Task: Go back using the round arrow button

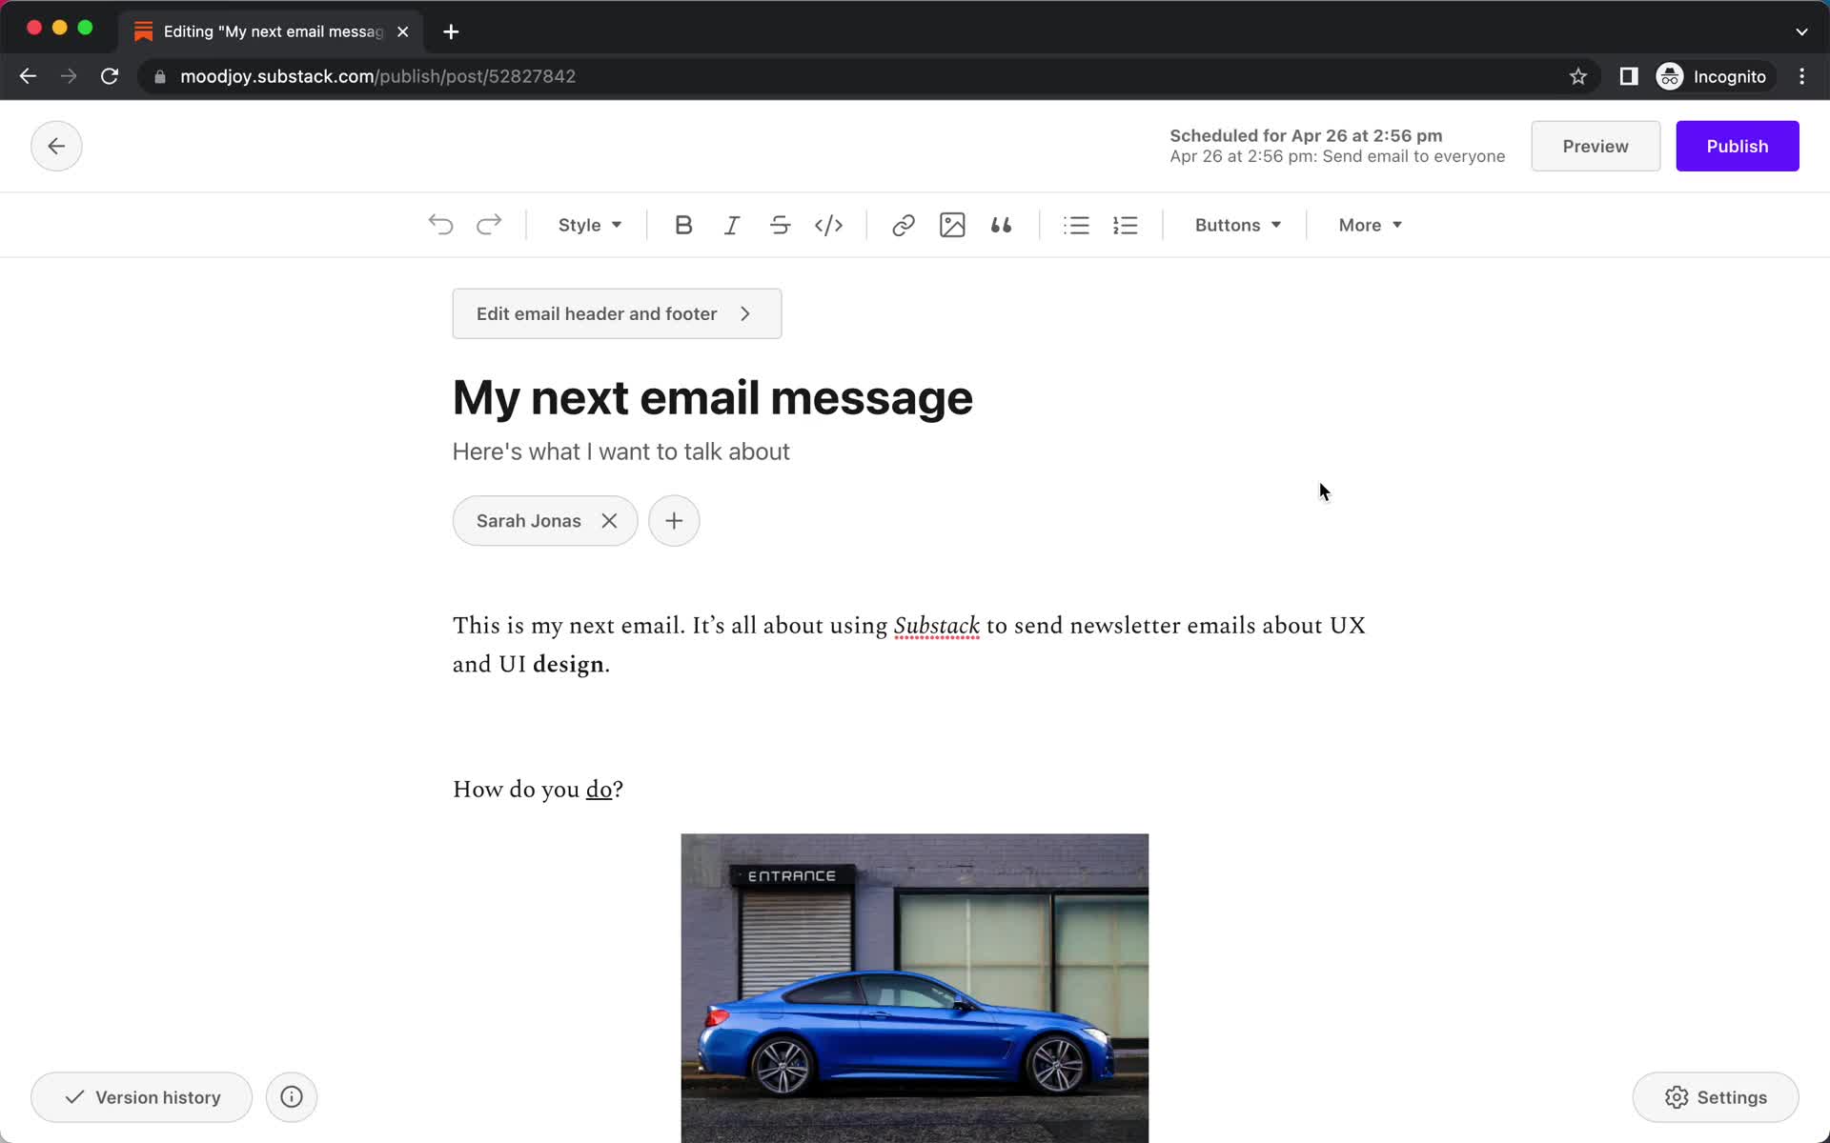Action: [56, 146]
